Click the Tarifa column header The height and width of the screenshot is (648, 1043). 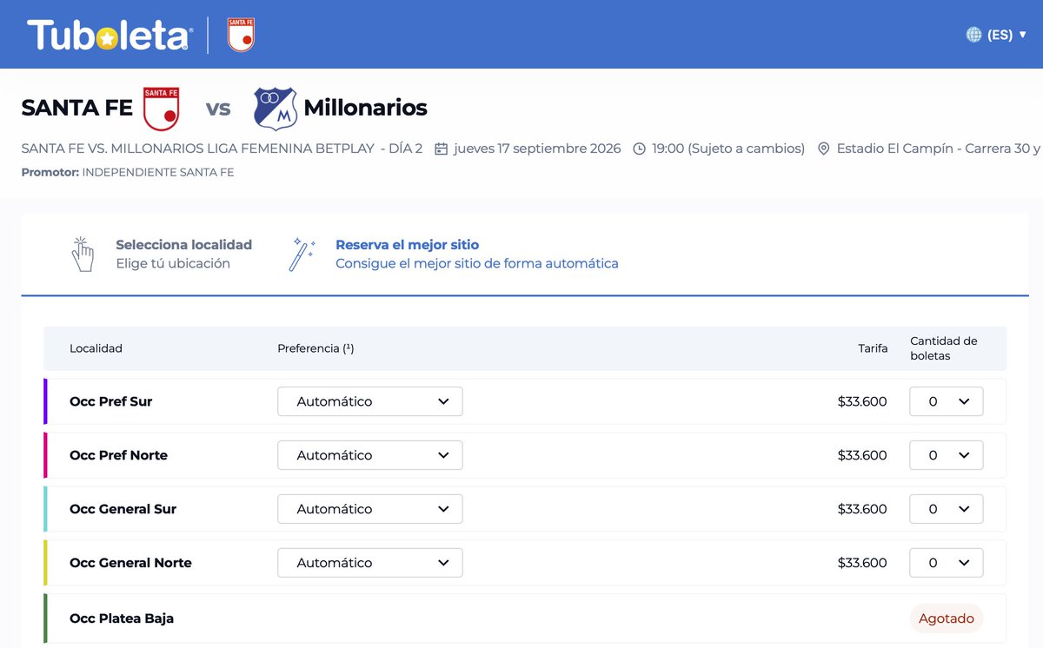(873, 348)
